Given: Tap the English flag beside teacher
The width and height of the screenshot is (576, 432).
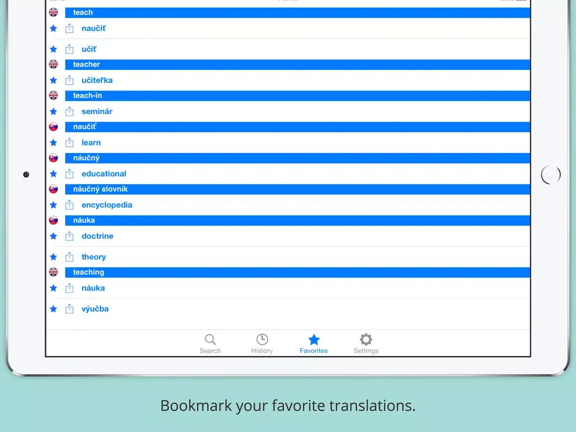Looking at the screenshot, I should [53, 64].
